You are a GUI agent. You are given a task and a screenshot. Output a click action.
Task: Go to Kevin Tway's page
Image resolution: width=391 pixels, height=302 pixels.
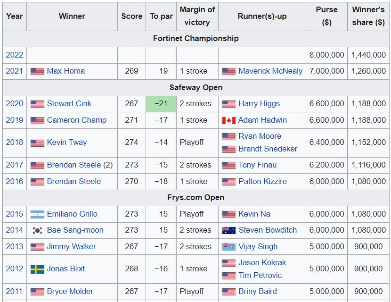coord(67,143)
